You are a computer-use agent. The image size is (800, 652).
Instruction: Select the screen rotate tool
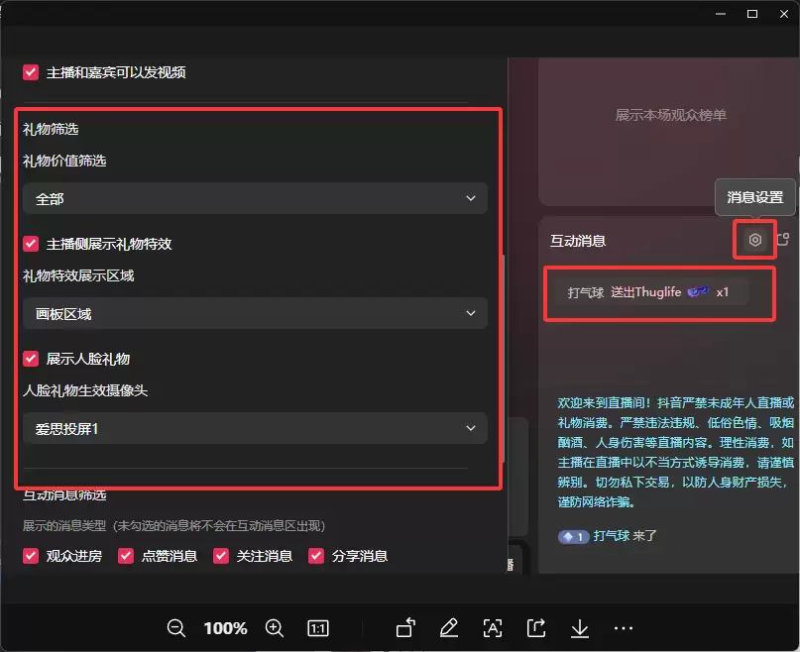click(404, 628)
